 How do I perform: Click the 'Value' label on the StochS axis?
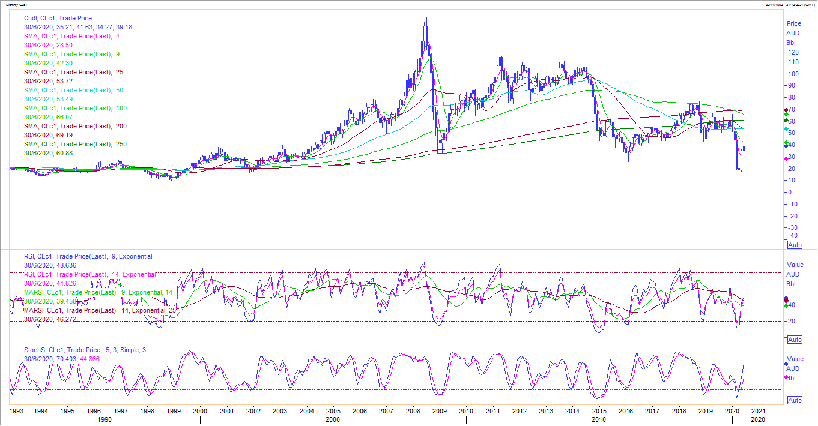tap(795, 359)
